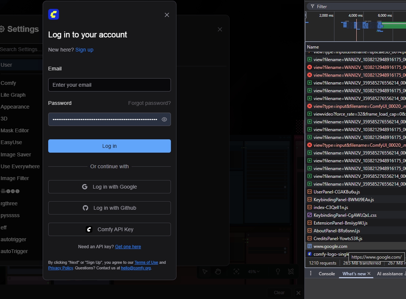The image size is (406, 299).
Task: Select www.google.com request row
Action: click(x=355, y=246)
